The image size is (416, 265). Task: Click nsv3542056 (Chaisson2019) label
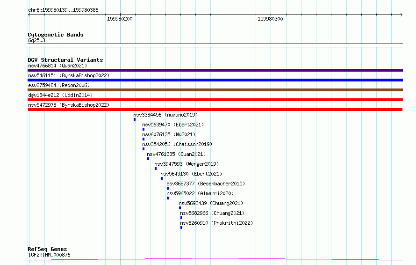click(x=177, y=144)
